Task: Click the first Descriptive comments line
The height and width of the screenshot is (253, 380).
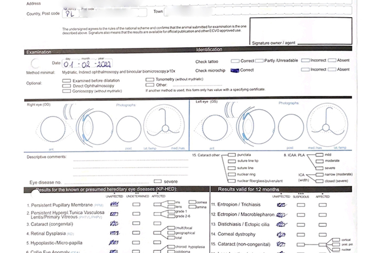Action: tap(131, 159)
